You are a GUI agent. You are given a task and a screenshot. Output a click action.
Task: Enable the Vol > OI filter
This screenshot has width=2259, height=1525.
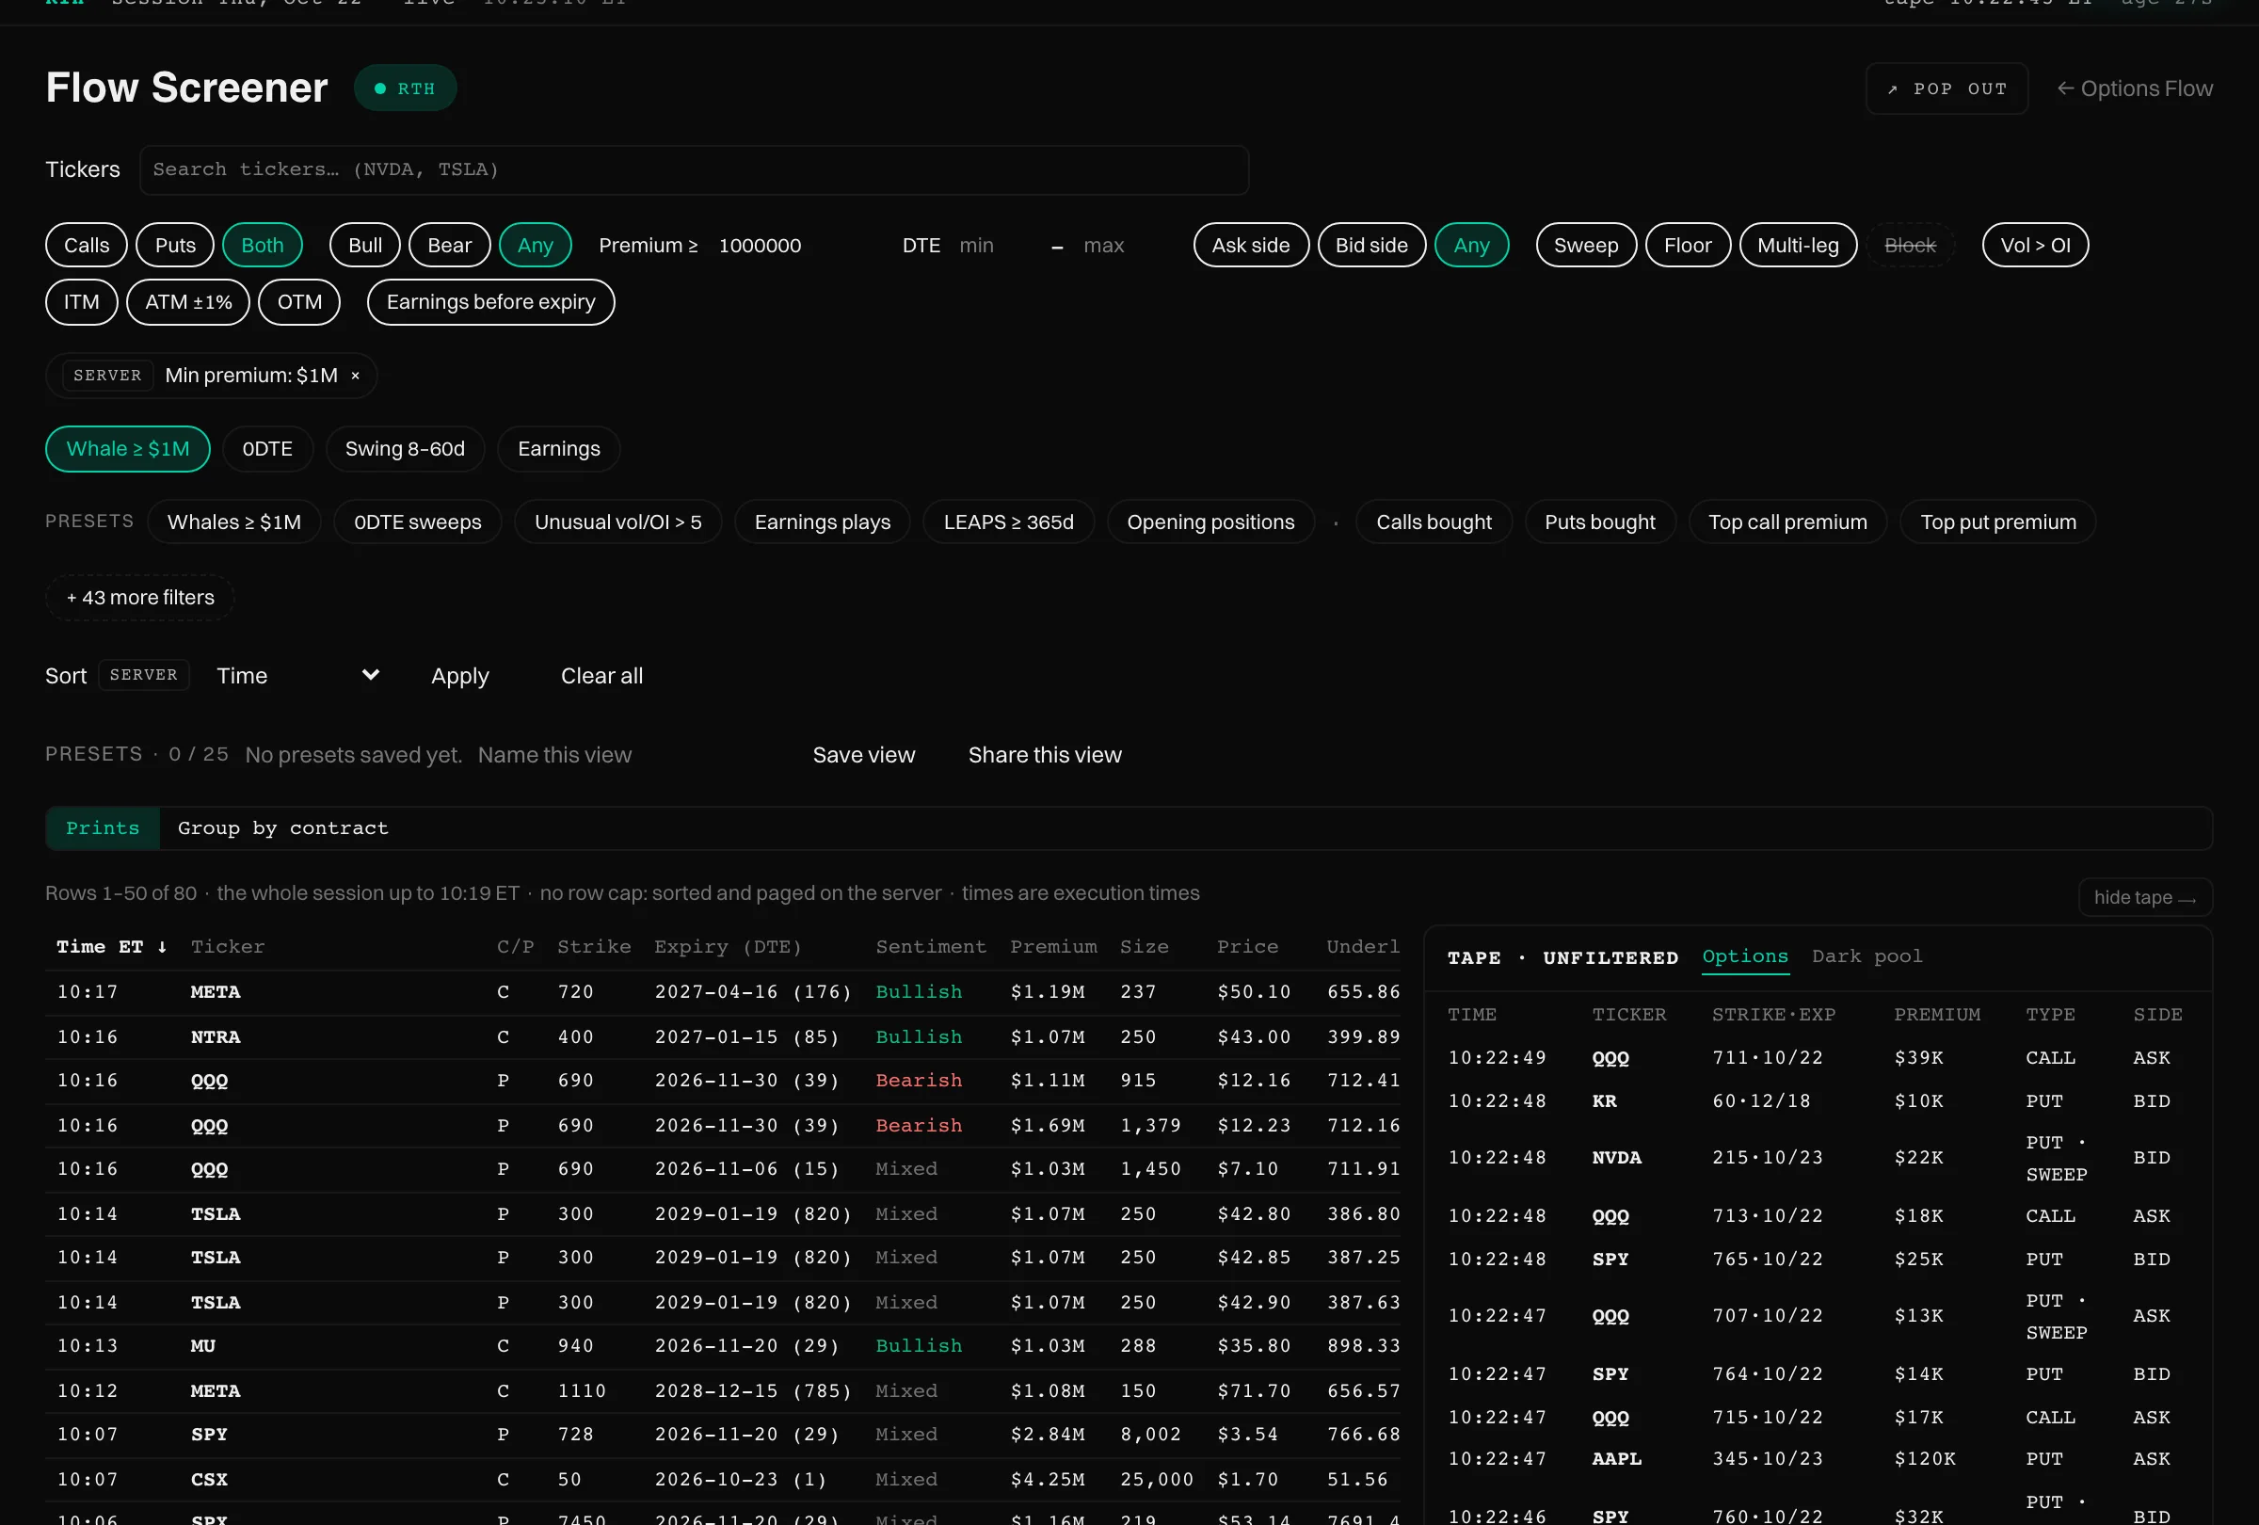2035,245
